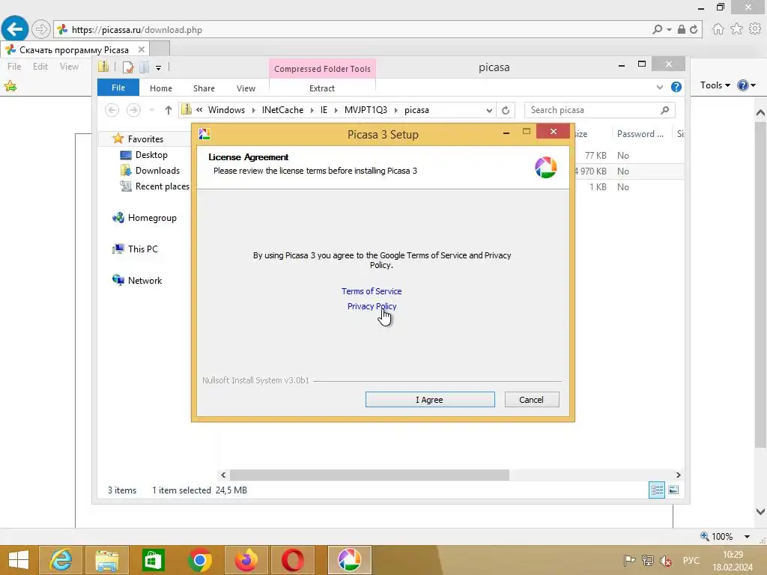Click the Explorer up arrow button
The image size is (767, 575).
click(169, 110)
